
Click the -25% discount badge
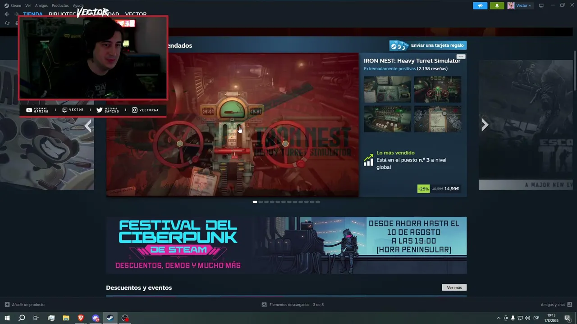click(423, 189)
